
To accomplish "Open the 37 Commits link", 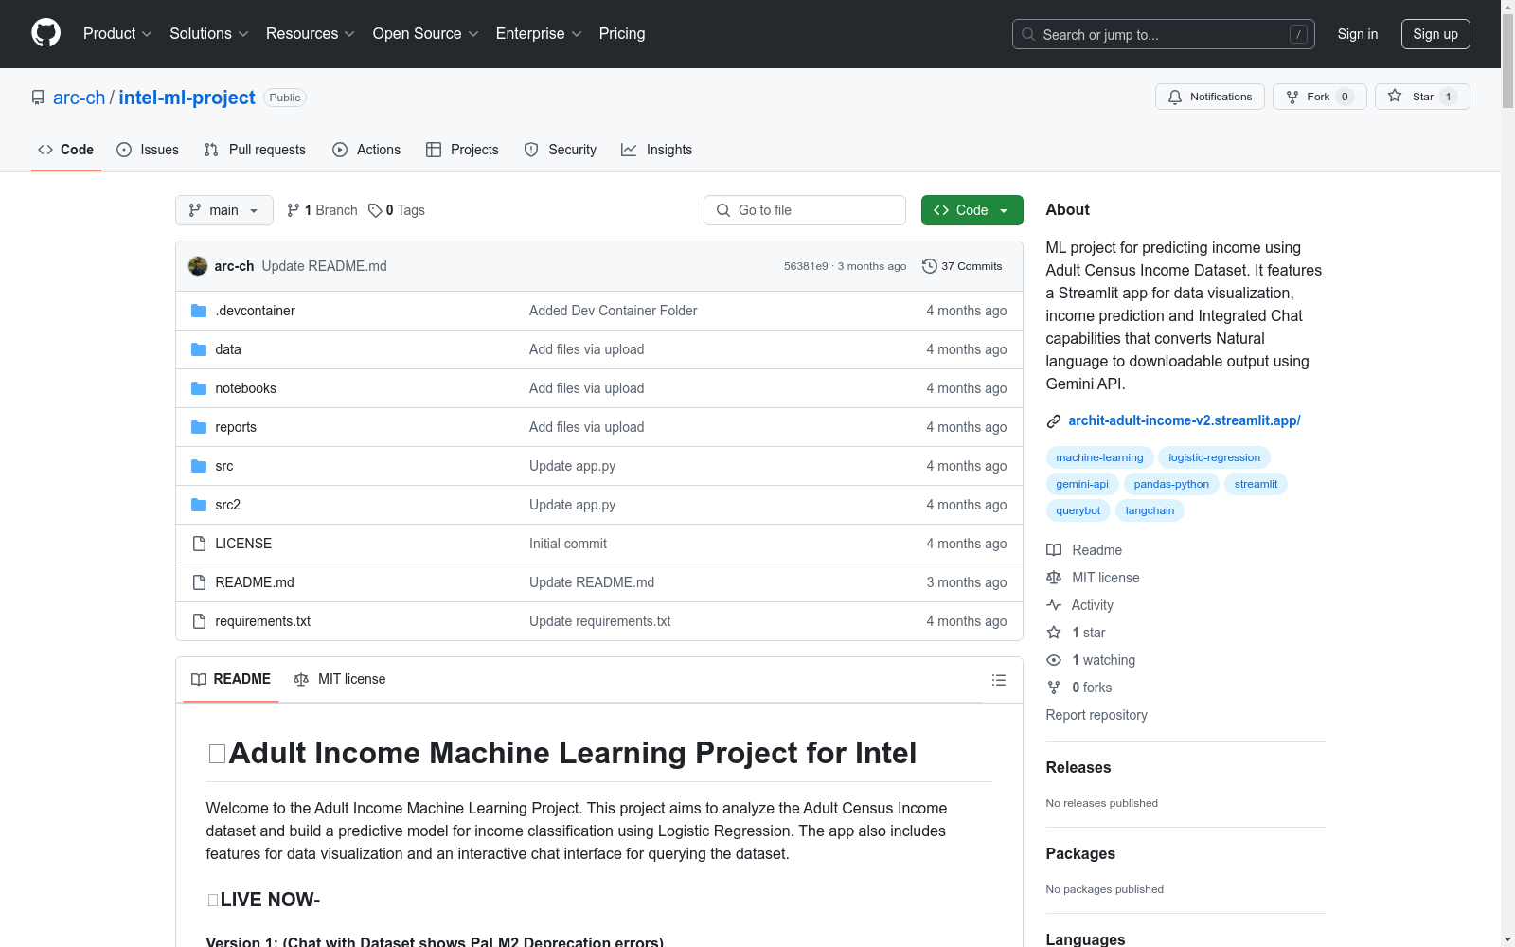I will [962, 266].
